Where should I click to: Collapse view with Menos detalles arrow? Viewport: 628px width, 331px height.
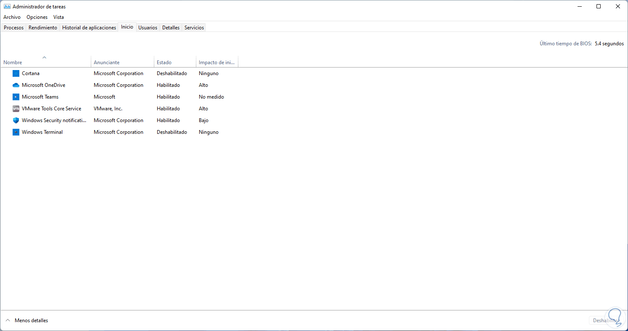point(7,321)
